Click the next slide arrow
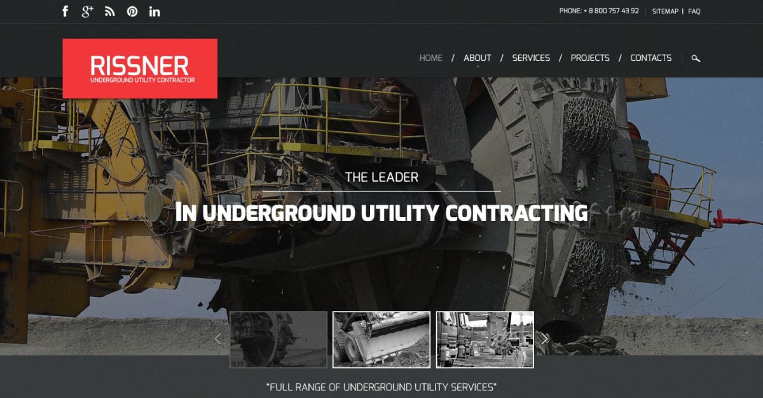 point(545,339)
